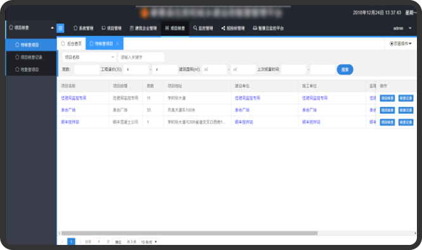This screenshot has width=422, height=250.
Task: Expand the 页面操作 dropdown
Action: 400,44
